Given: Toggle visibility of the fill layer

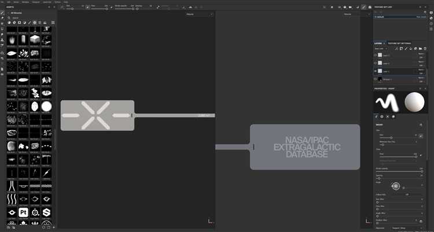Looking at the screenshot, I should click(376, 79).
